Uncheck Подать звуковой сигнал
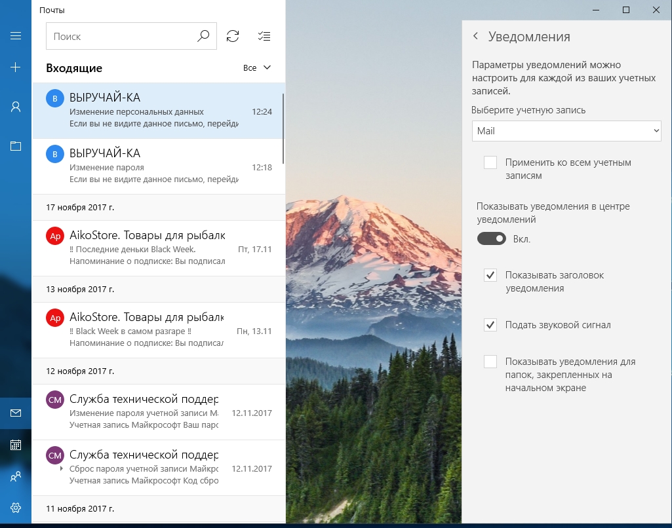This screenshot has width=672, height=528. coord(490,325)
